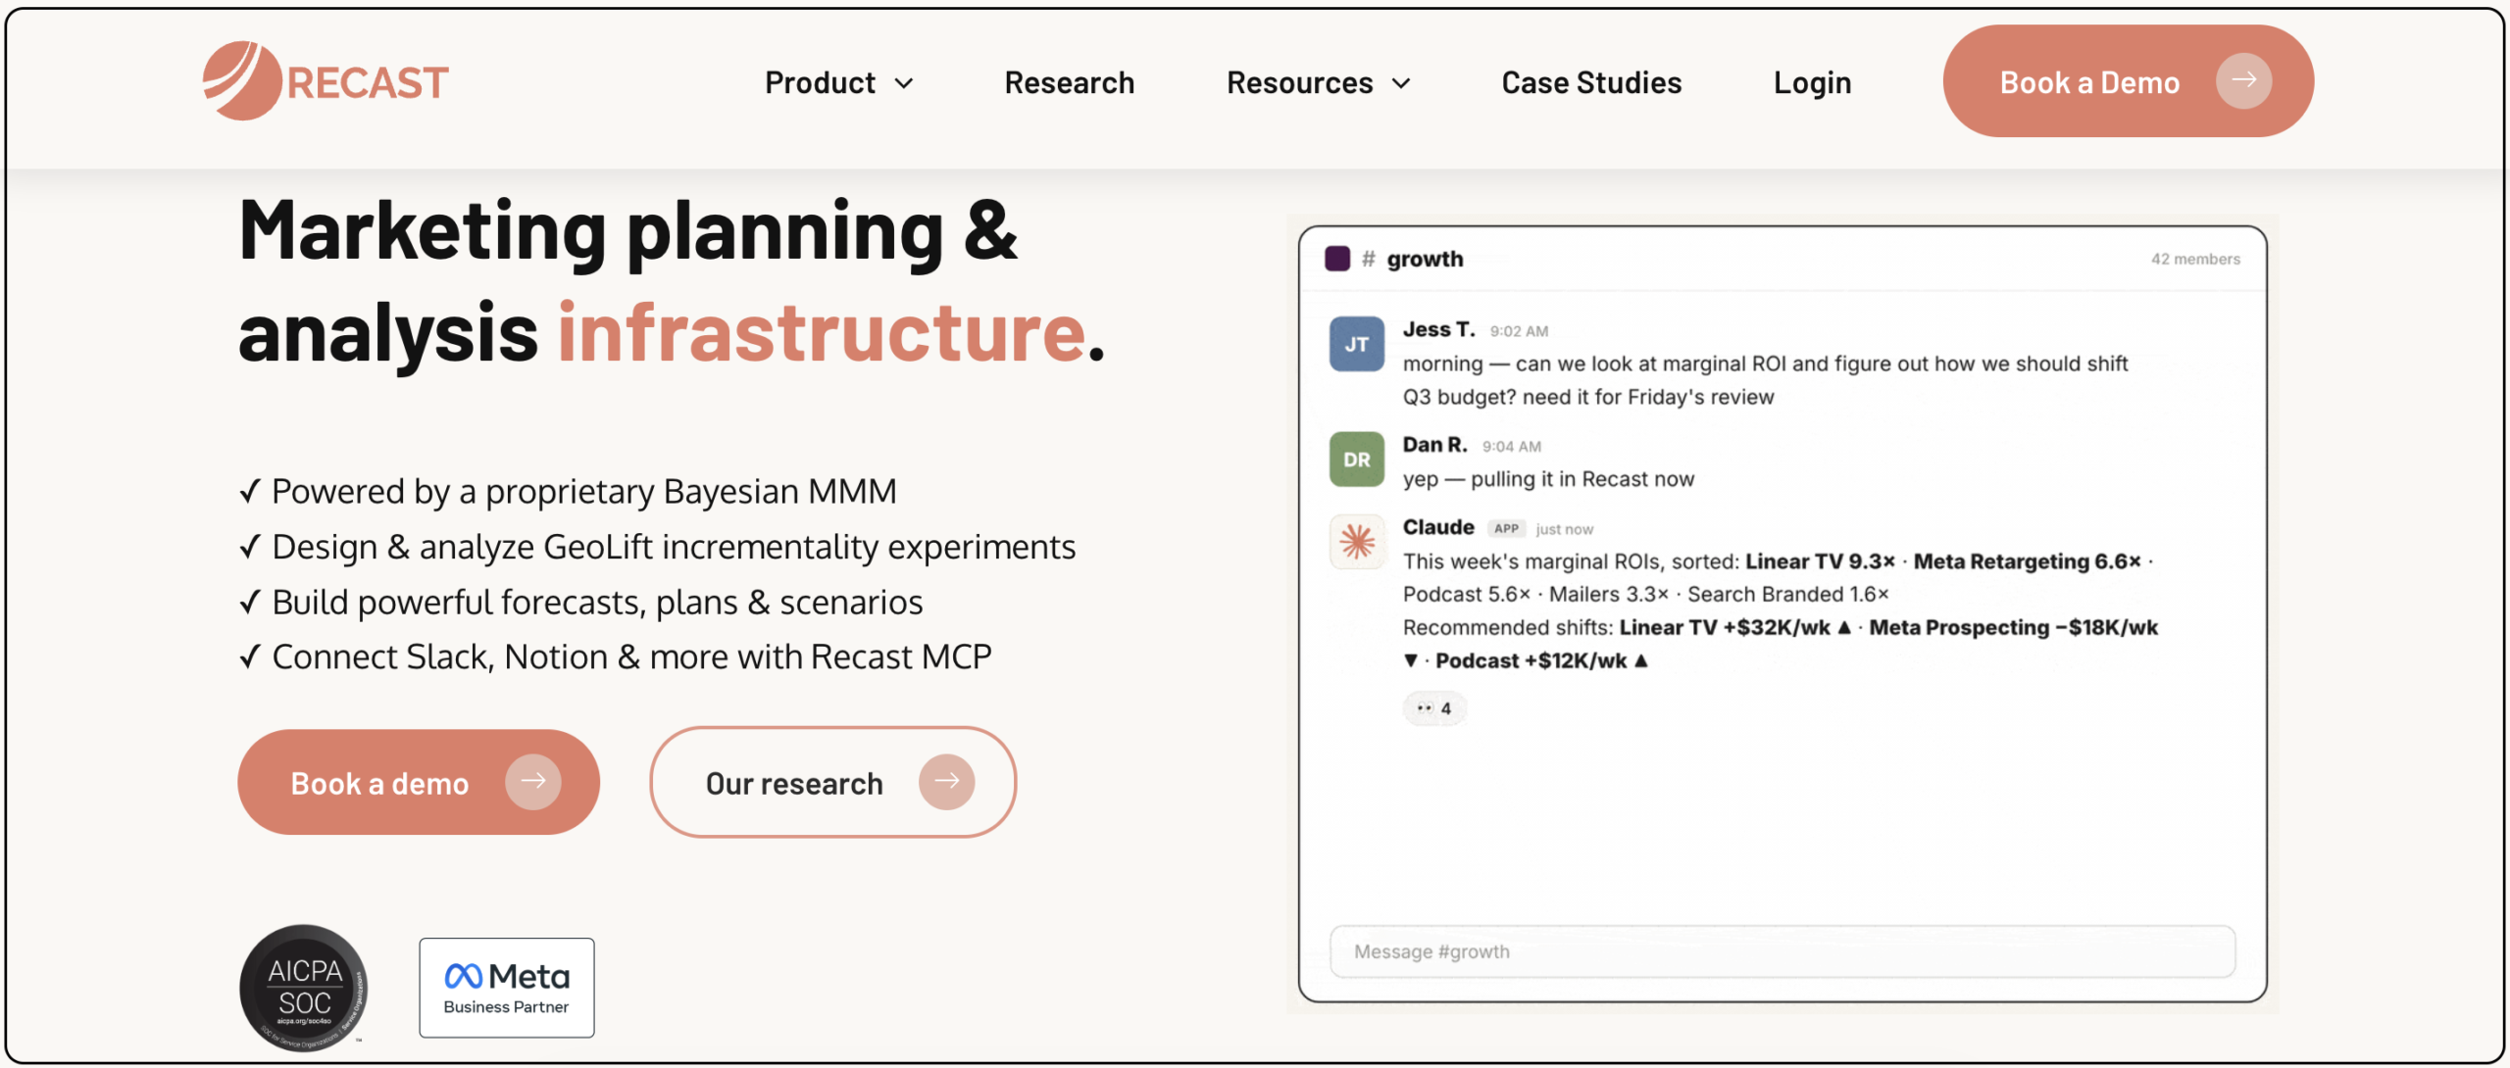This screenshot has height=1068, width=2510.
Task: Click the purple workspace icon beside #growth
Action: coord(1337,259)
